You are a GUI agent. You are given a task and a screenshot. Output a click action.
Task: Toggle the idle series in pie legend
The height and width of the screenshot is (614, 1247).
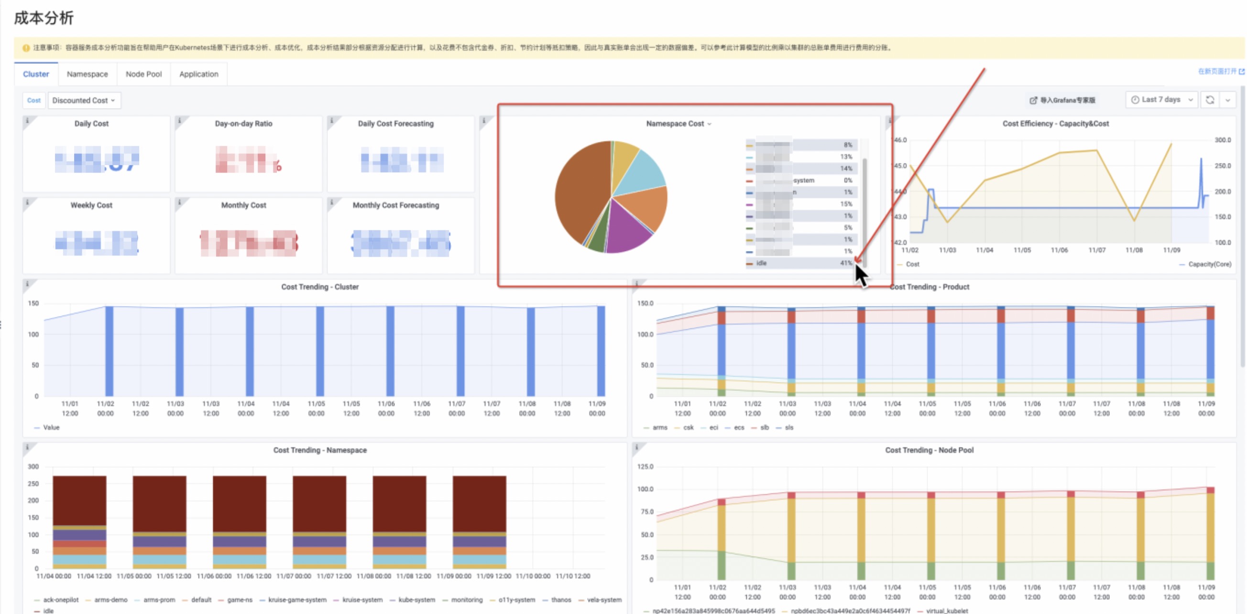762,263
